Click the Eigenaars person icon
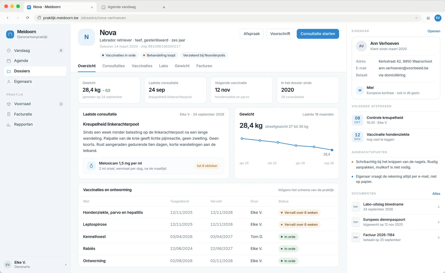This screenshot has height=273, width=445. (9, 82)
